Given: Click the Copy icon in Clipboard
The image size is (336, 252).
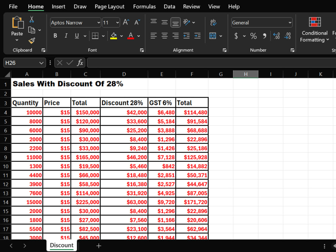Looking at the screenshot, I should coord(32,30).
